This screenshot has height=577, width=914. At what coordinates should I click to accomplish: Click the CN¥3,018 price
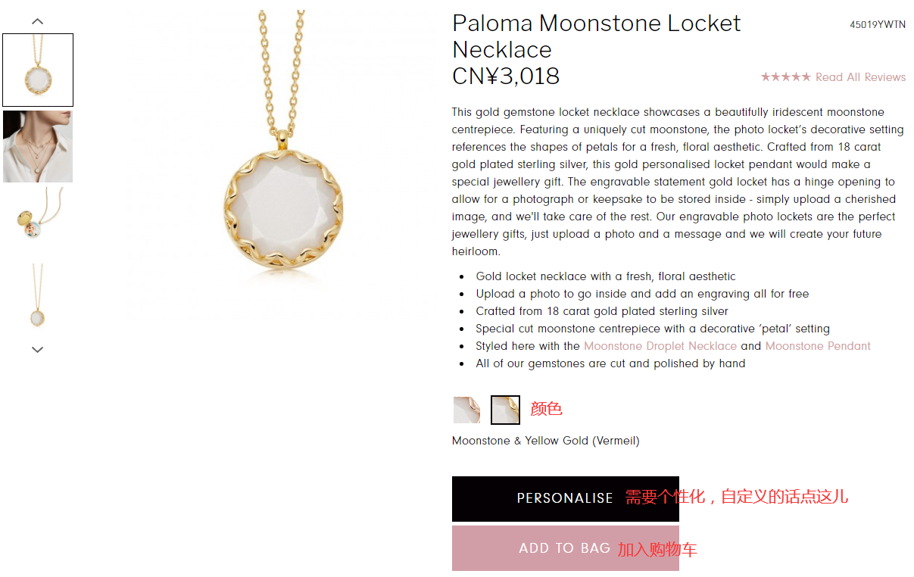click(506, 76)
